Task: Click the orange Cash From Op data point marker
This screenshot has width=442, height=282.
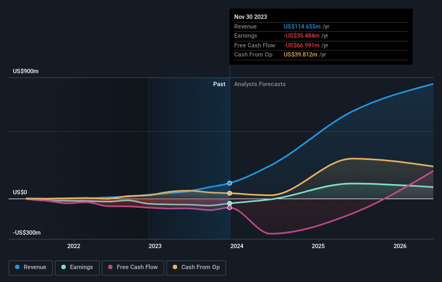Action: 229,193
